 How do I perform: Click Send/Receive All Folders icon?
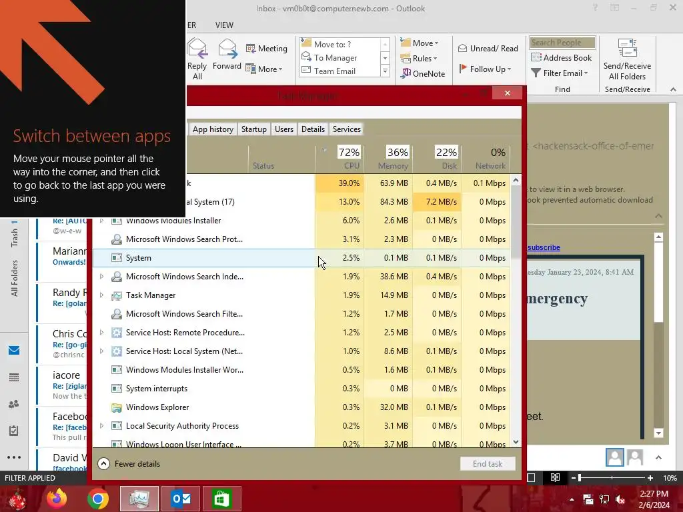(627, 48)
